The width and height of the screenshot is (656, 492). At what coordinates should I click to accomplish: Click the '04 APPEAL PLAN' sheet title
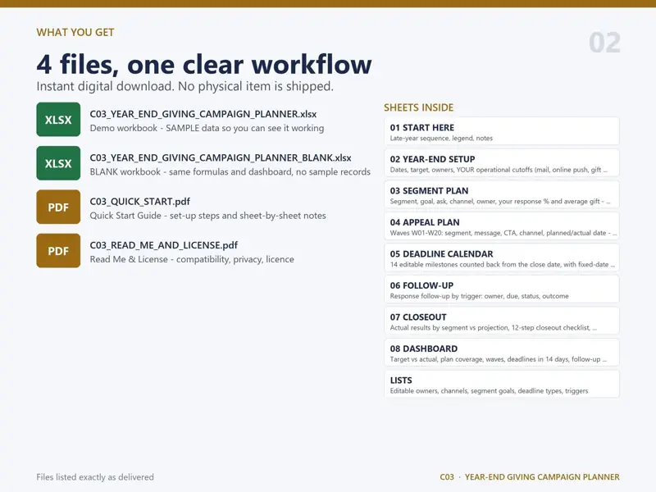425,222
